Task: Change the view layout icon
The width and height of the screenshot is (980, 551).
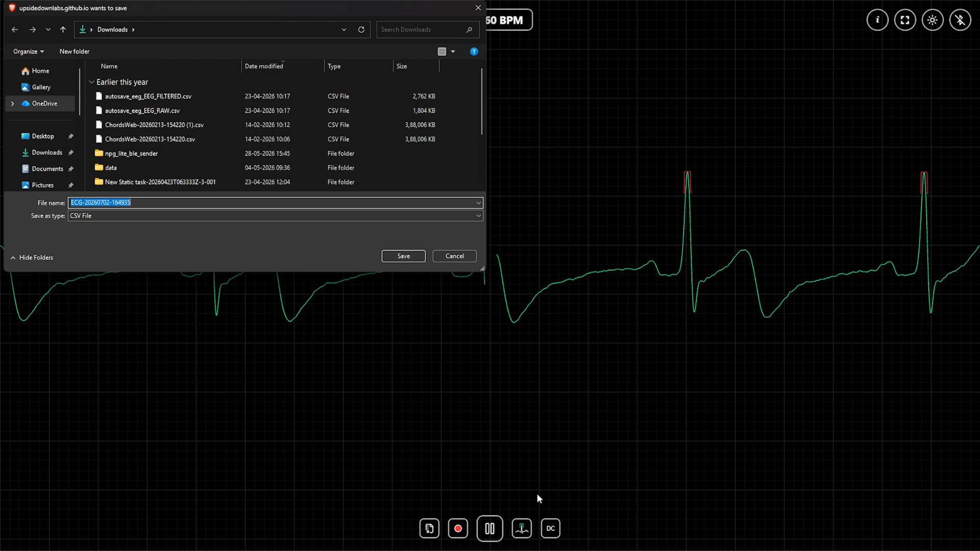Action: point(442,52)
